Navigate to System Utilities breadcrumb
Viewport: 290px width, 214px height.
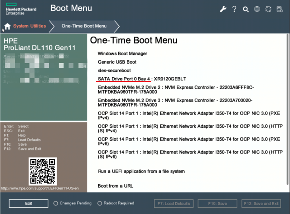pyautogui.click(x=30, y=26)
